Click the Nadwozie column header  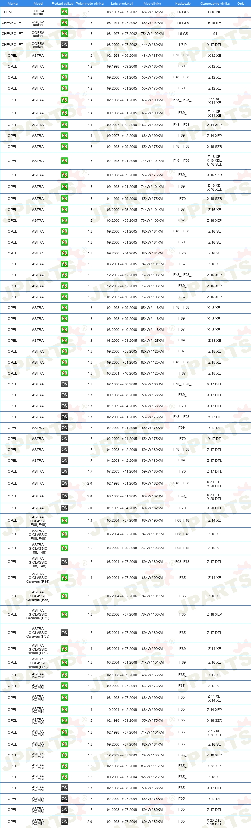point(183,4)
